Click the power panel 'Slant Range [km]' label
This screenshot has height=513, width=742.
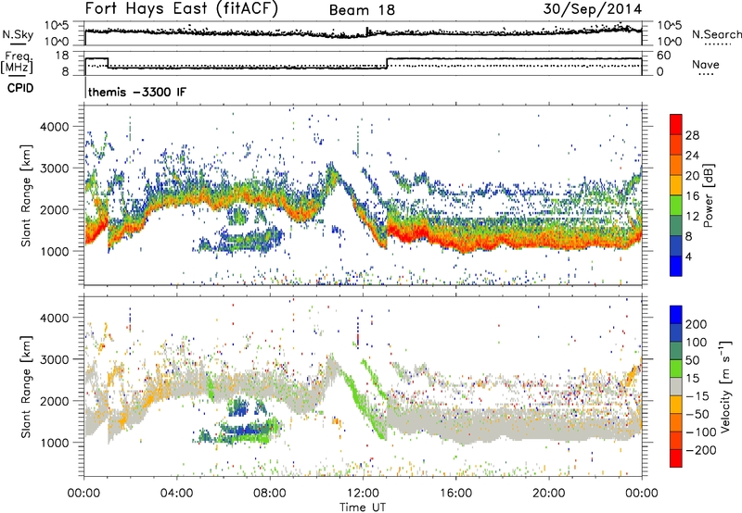coord(26,195)
